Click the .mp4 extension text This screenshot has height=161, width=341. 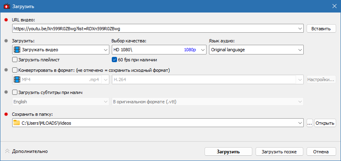(x=94, y=79)
